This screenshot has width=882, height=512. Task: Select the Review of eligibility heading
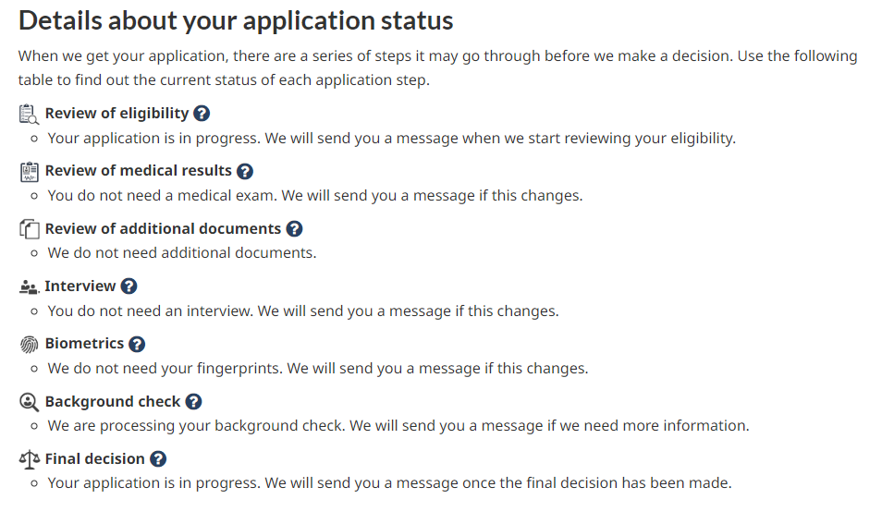[117, 114]
